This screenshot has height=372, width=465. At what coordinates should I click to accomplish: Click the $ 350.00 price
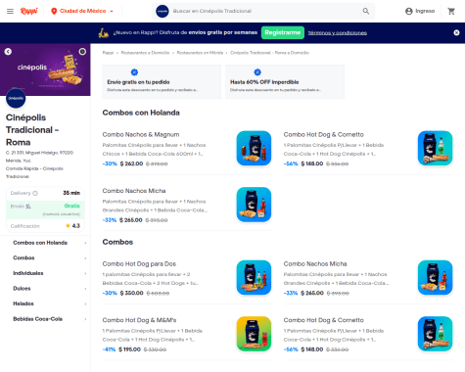(131, 293)
